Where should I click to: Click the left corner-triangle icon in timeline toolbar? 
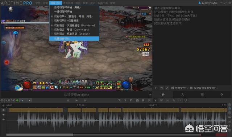(119, 100)
